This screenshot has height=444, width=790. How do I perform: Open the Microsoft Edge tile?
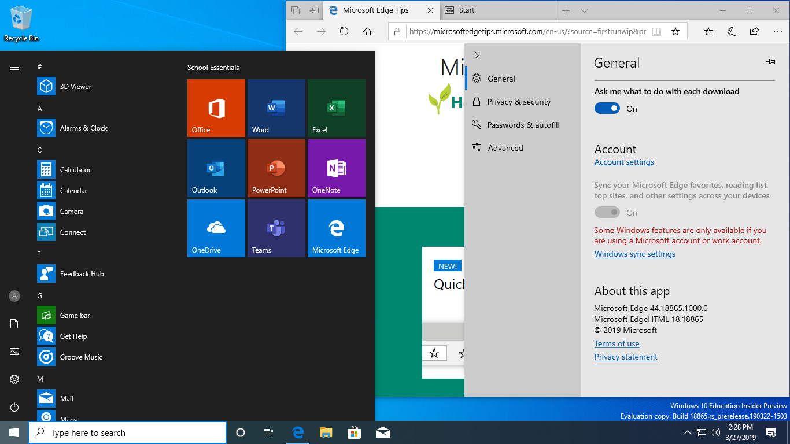337,228
